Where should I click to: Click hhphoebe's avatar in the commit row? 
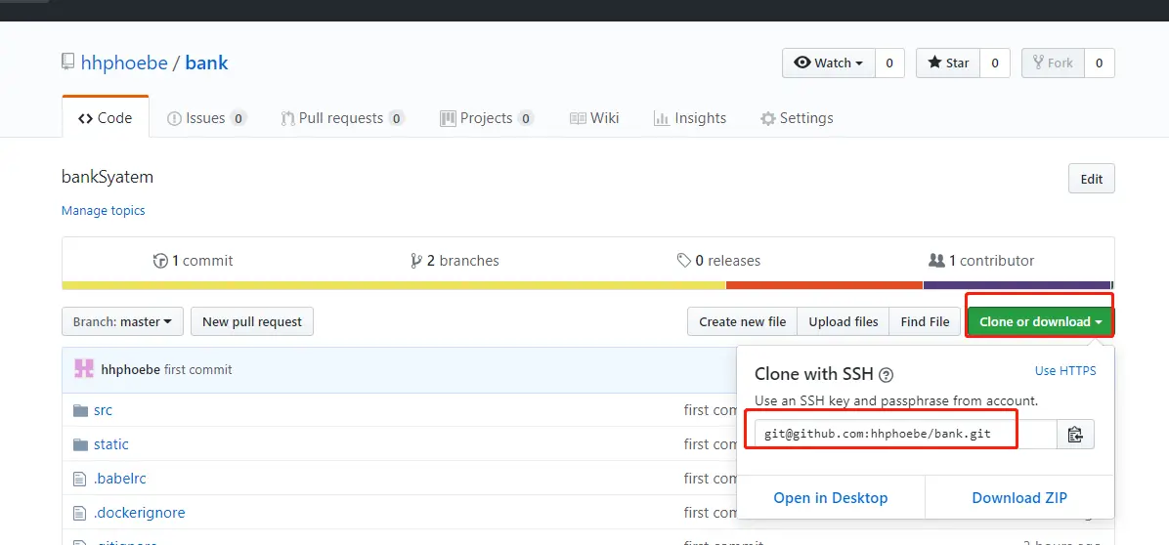coord(84,368)
